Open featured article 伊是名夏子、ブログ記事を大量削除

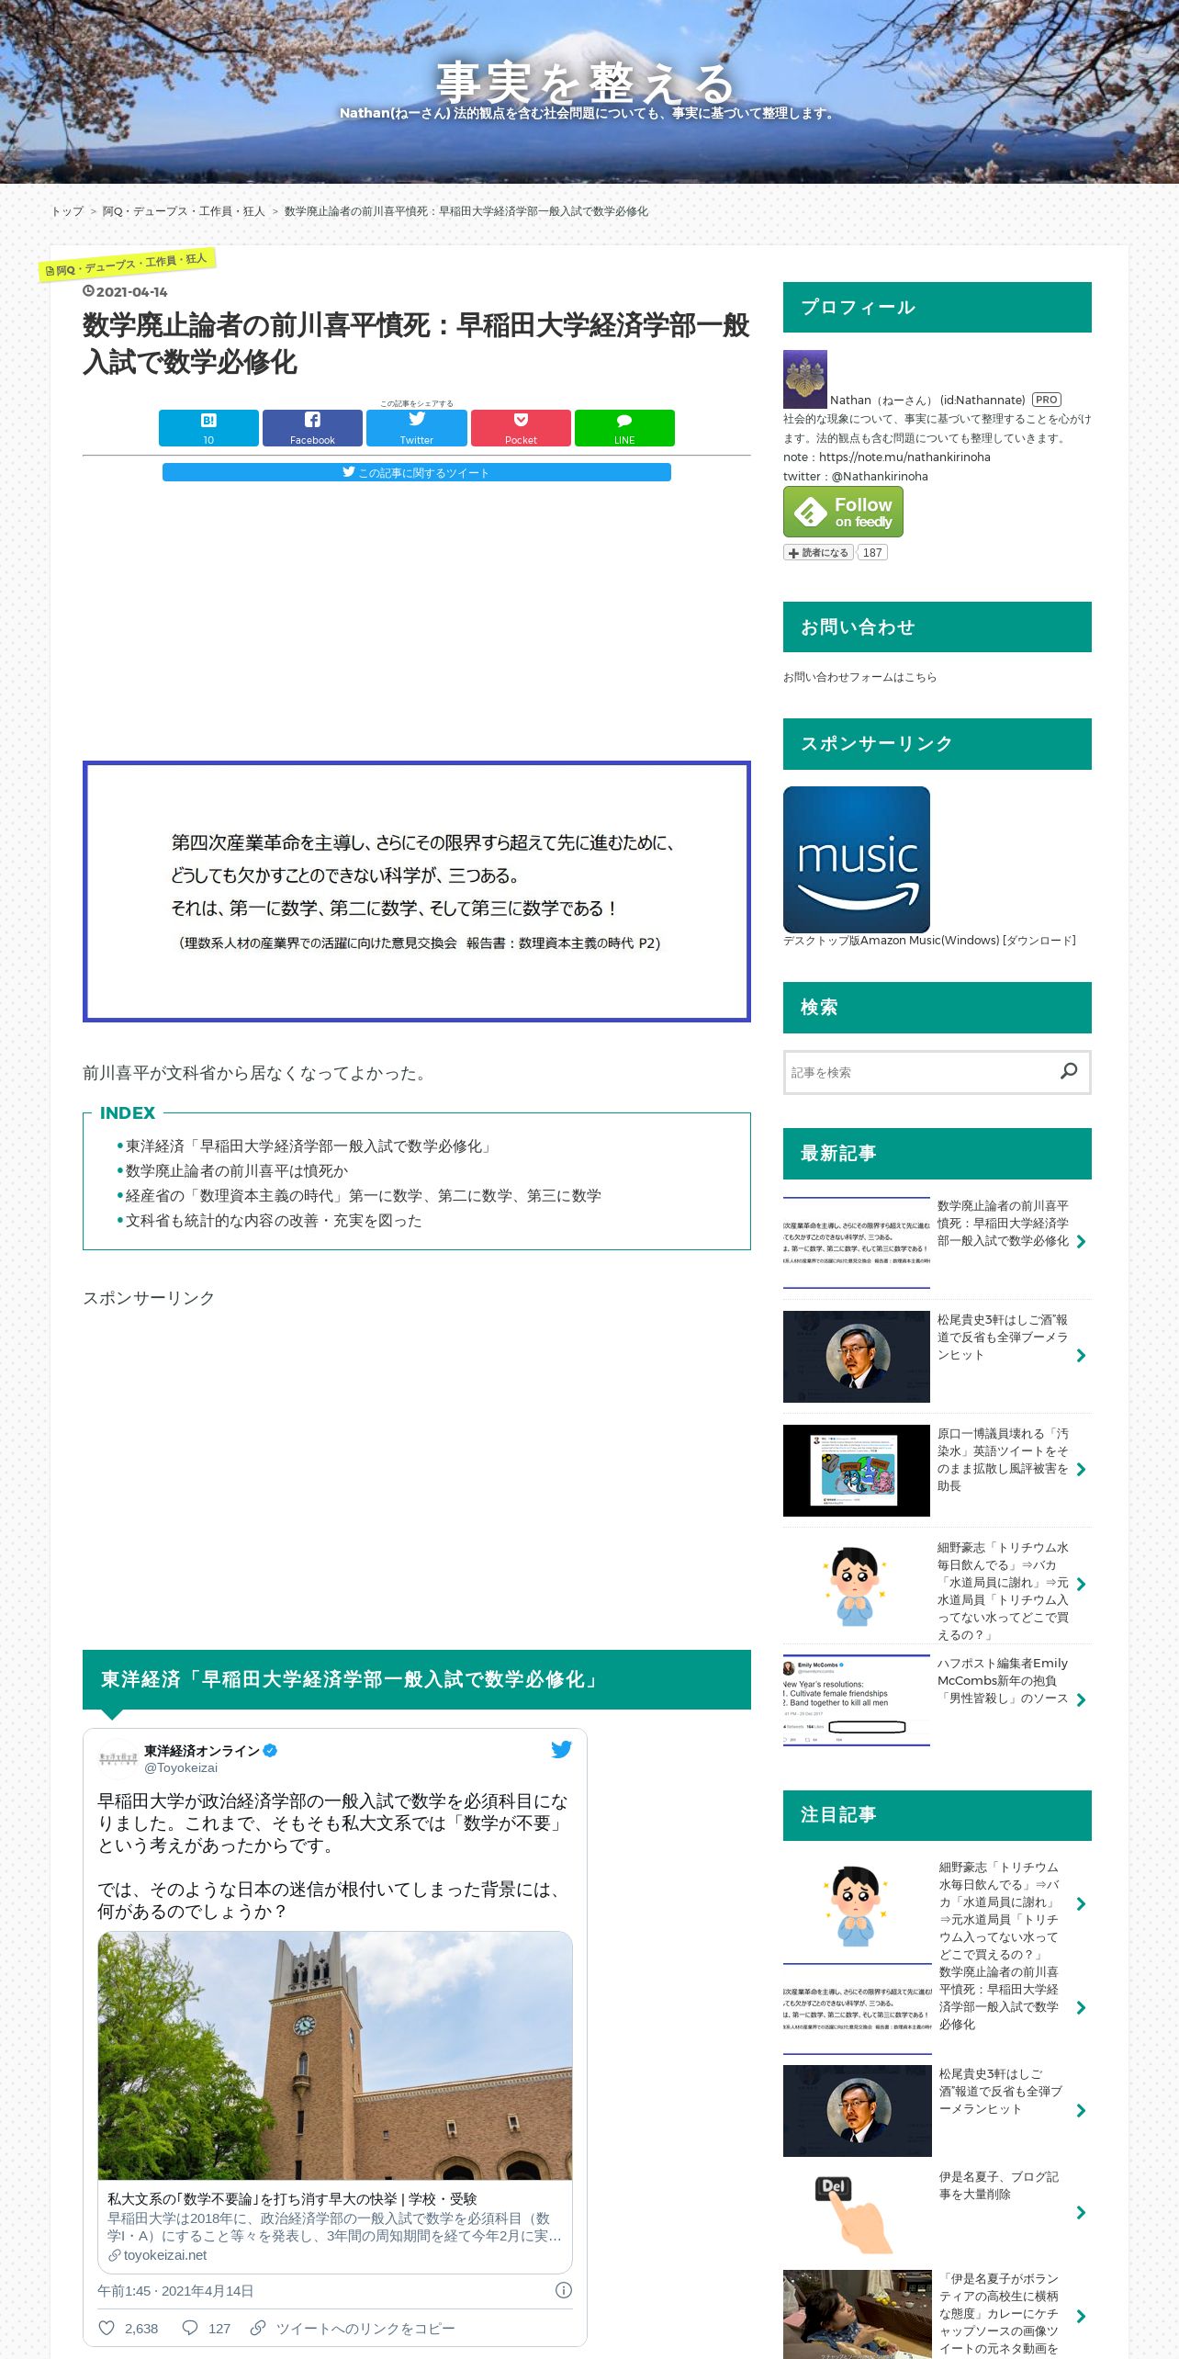999,2185
